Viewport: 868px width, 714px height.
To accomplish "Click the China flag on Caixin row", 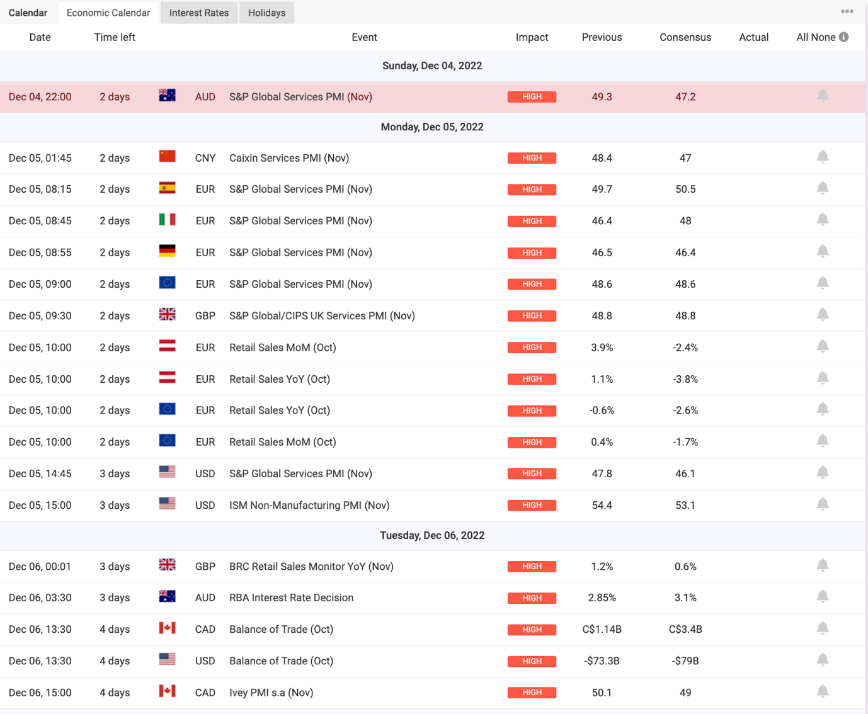I will 167,157.
